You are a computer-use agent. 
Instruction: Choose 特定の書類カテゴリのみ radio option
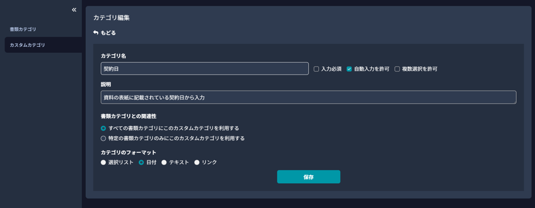[x=104, y=138]
